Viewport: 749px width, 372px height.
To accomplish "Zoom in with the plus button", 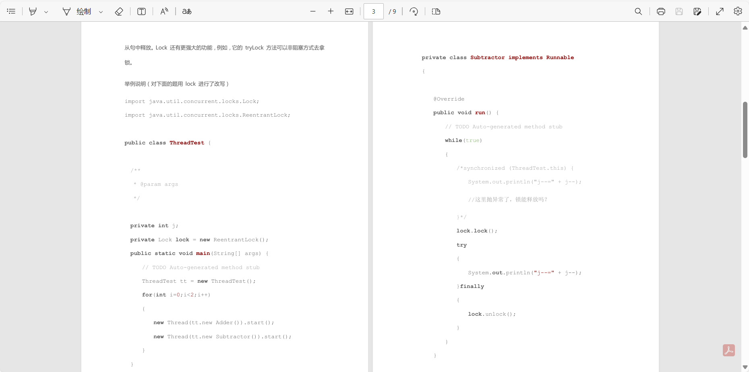I will 331,11.
